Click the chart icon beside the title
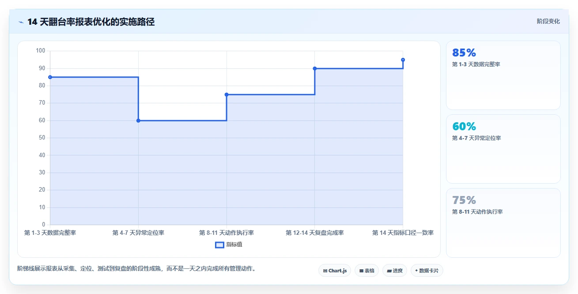 pyautogui.click(x=21, y=22)
